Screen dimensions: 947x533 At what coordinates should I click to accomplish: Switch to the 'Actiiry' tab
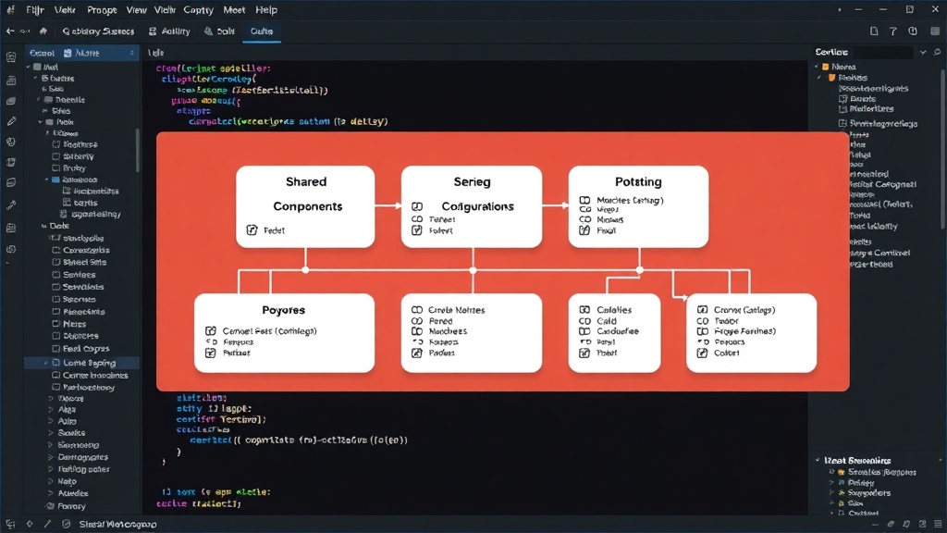click(170, 31)
